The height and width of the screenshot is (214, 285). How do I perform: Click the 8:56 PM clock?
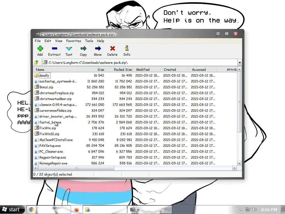(269, 210)
